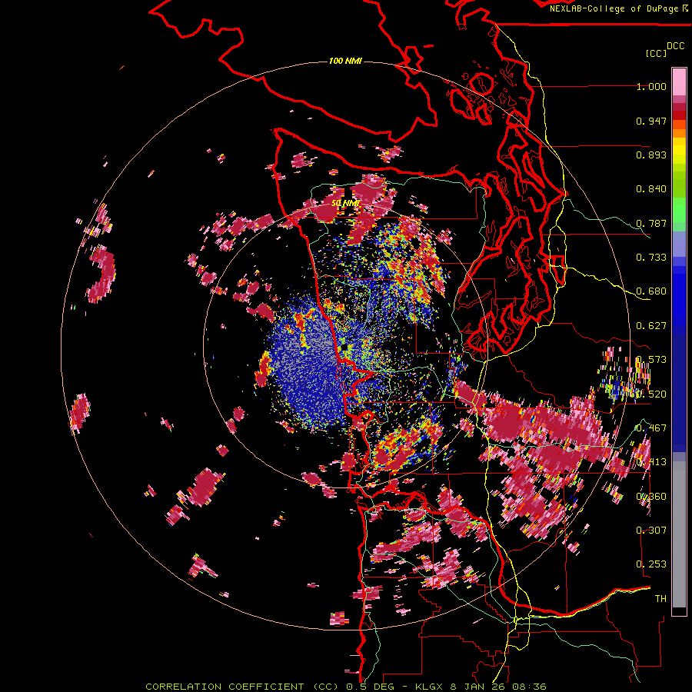Select the 0.893 scale value
Screen dimensions: 692x692
pyautogui.click(x=651, y=155)
